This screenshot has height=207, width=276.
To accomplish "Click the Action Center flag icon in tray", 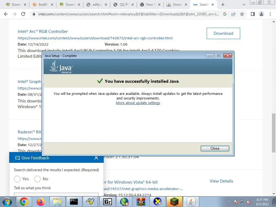I will coord(236,202).
